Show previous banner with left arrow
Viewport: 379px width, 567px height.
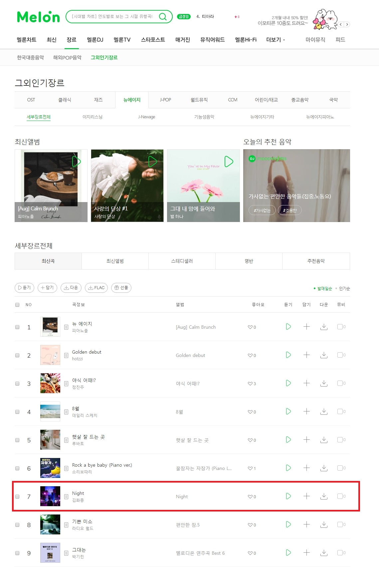point(341,24)
